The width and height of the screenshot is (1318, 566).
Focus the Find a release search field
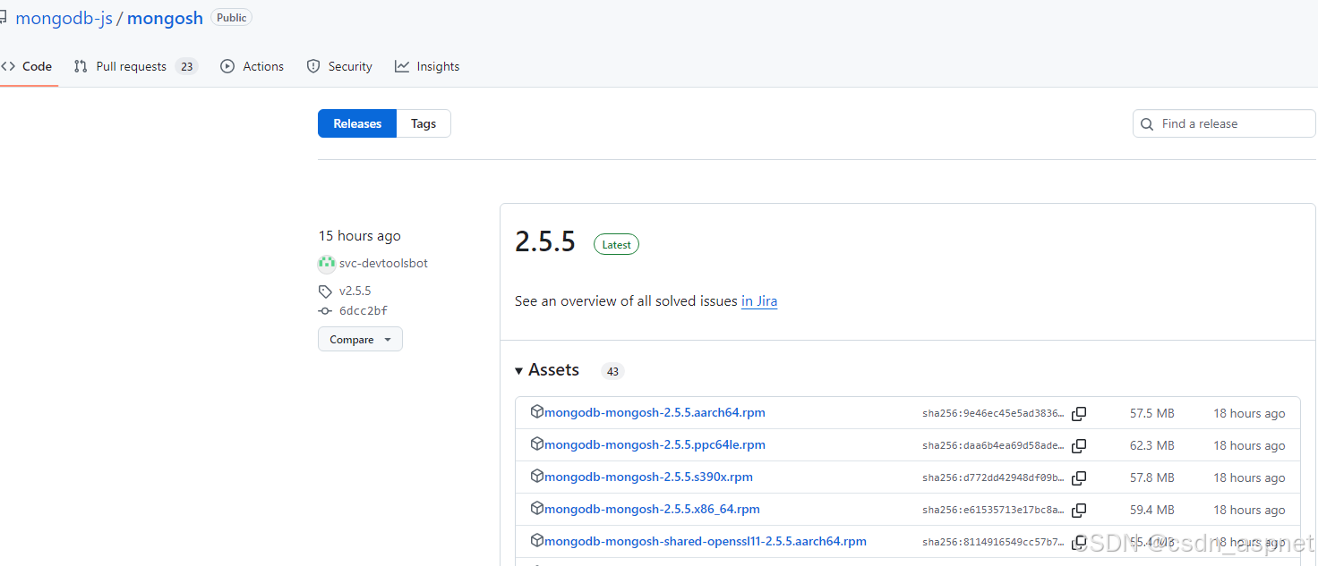pyautogui.click(x=1224, y=123)
